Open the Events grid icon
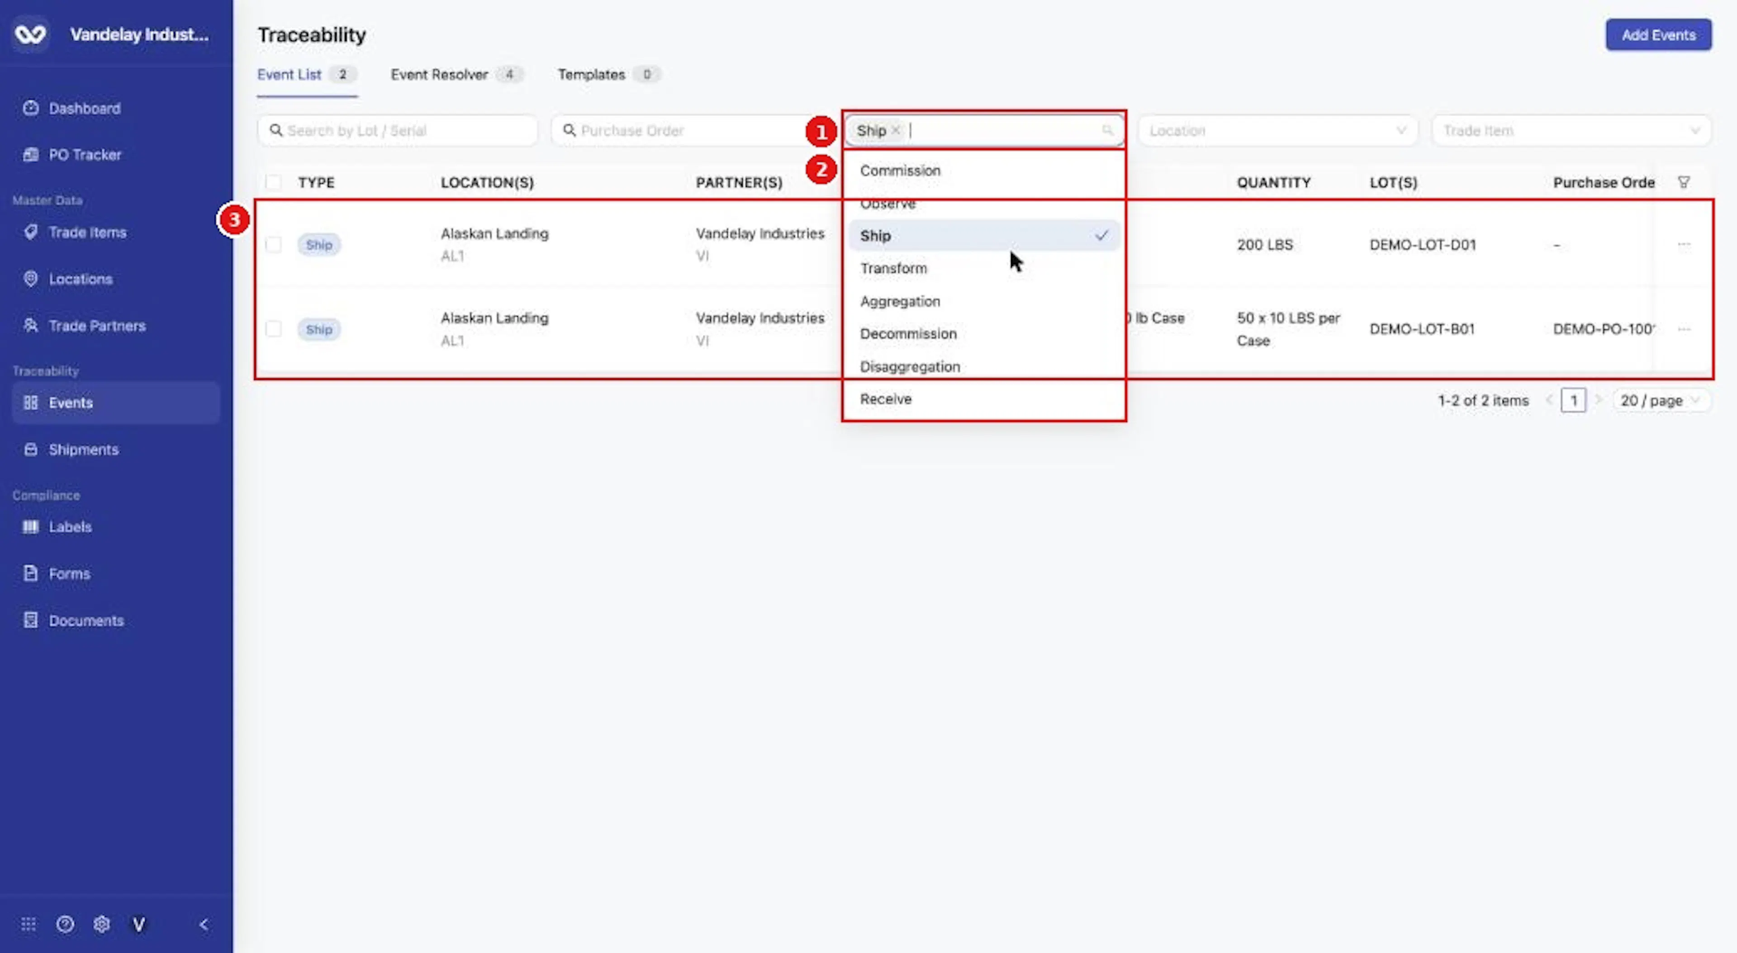Viewport: 1737px width, 953px height. coord(30,403)
